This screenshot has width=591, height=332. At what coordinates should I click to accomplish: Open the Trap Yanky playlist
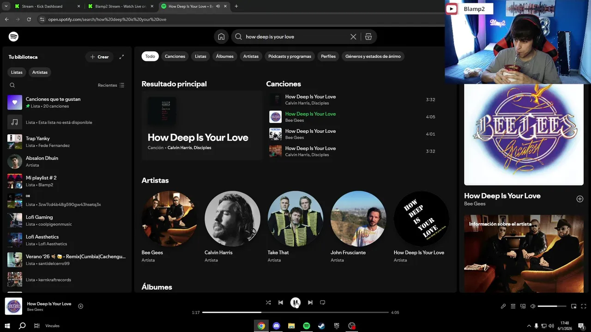(67, 142)
